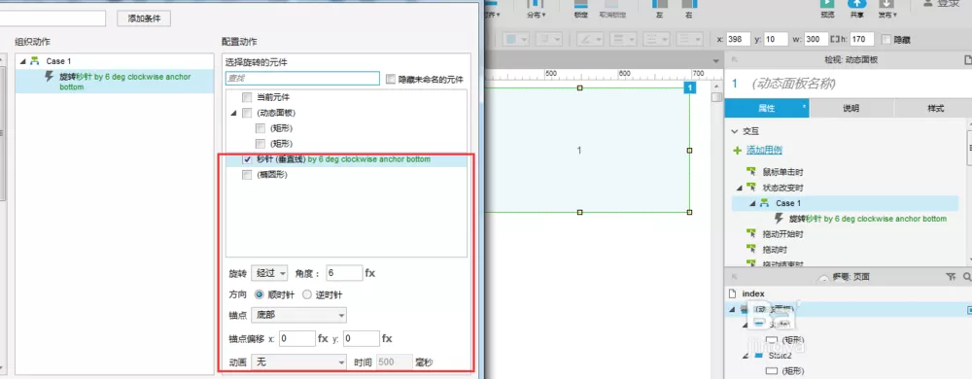This screenshot has width=972, height=379.
Task: Click the outline filter icon
Action: pos(951,277)
